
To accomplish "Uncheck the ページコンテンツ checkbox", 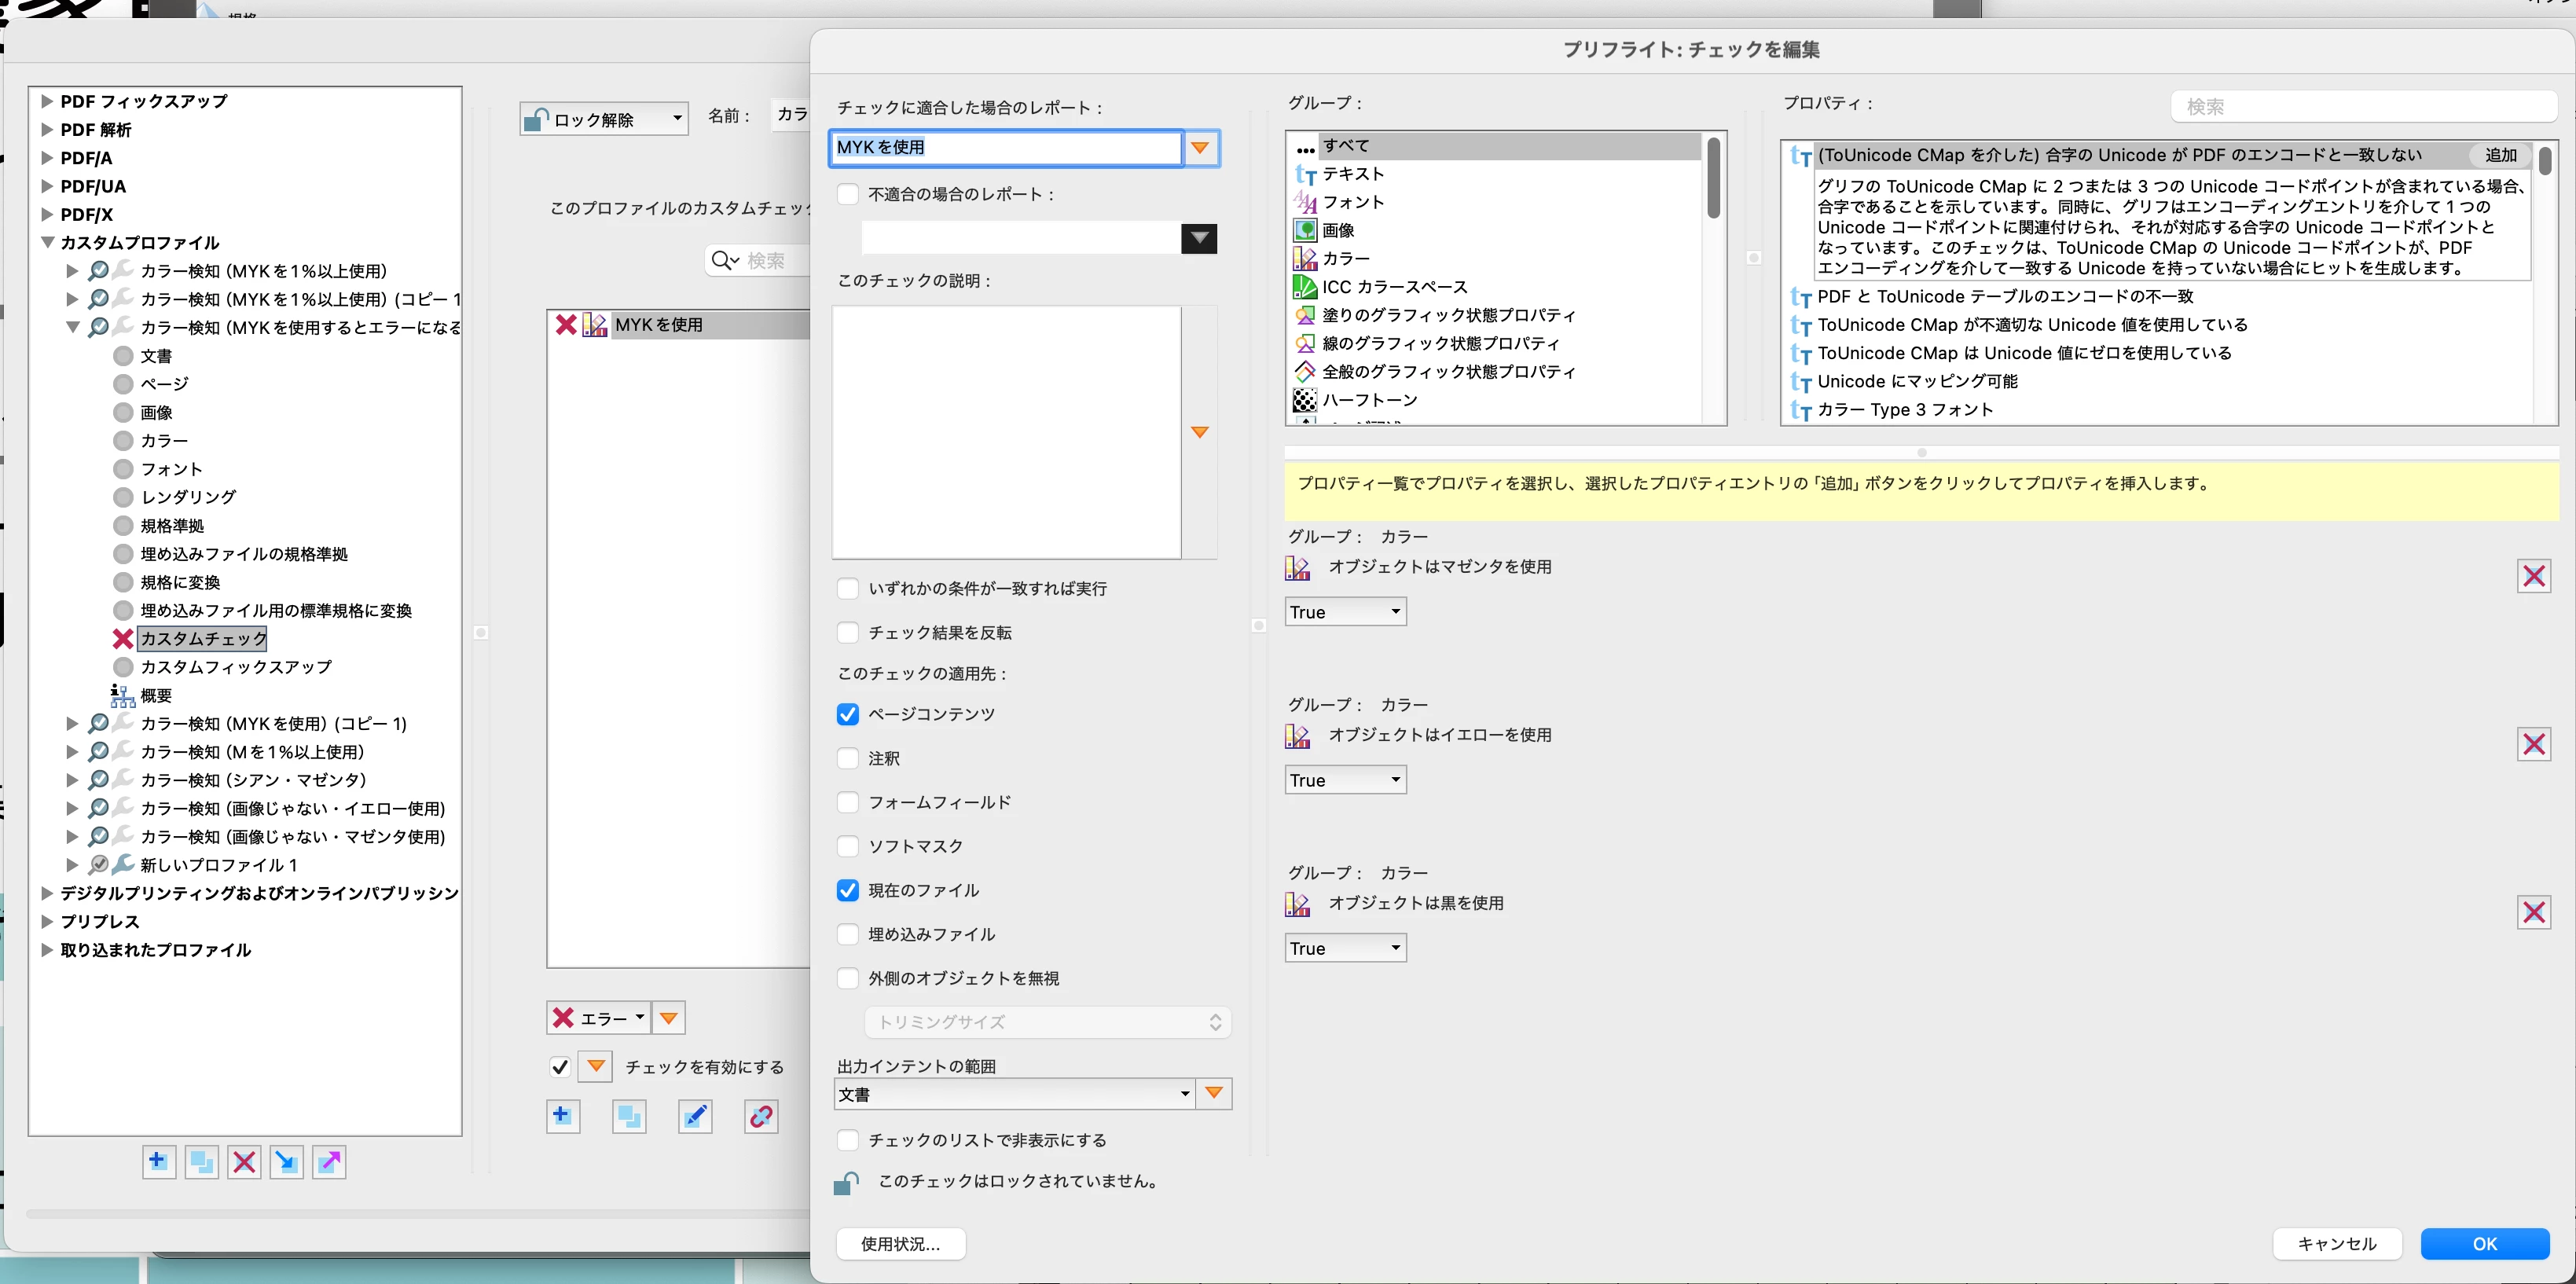I will 848,714.
